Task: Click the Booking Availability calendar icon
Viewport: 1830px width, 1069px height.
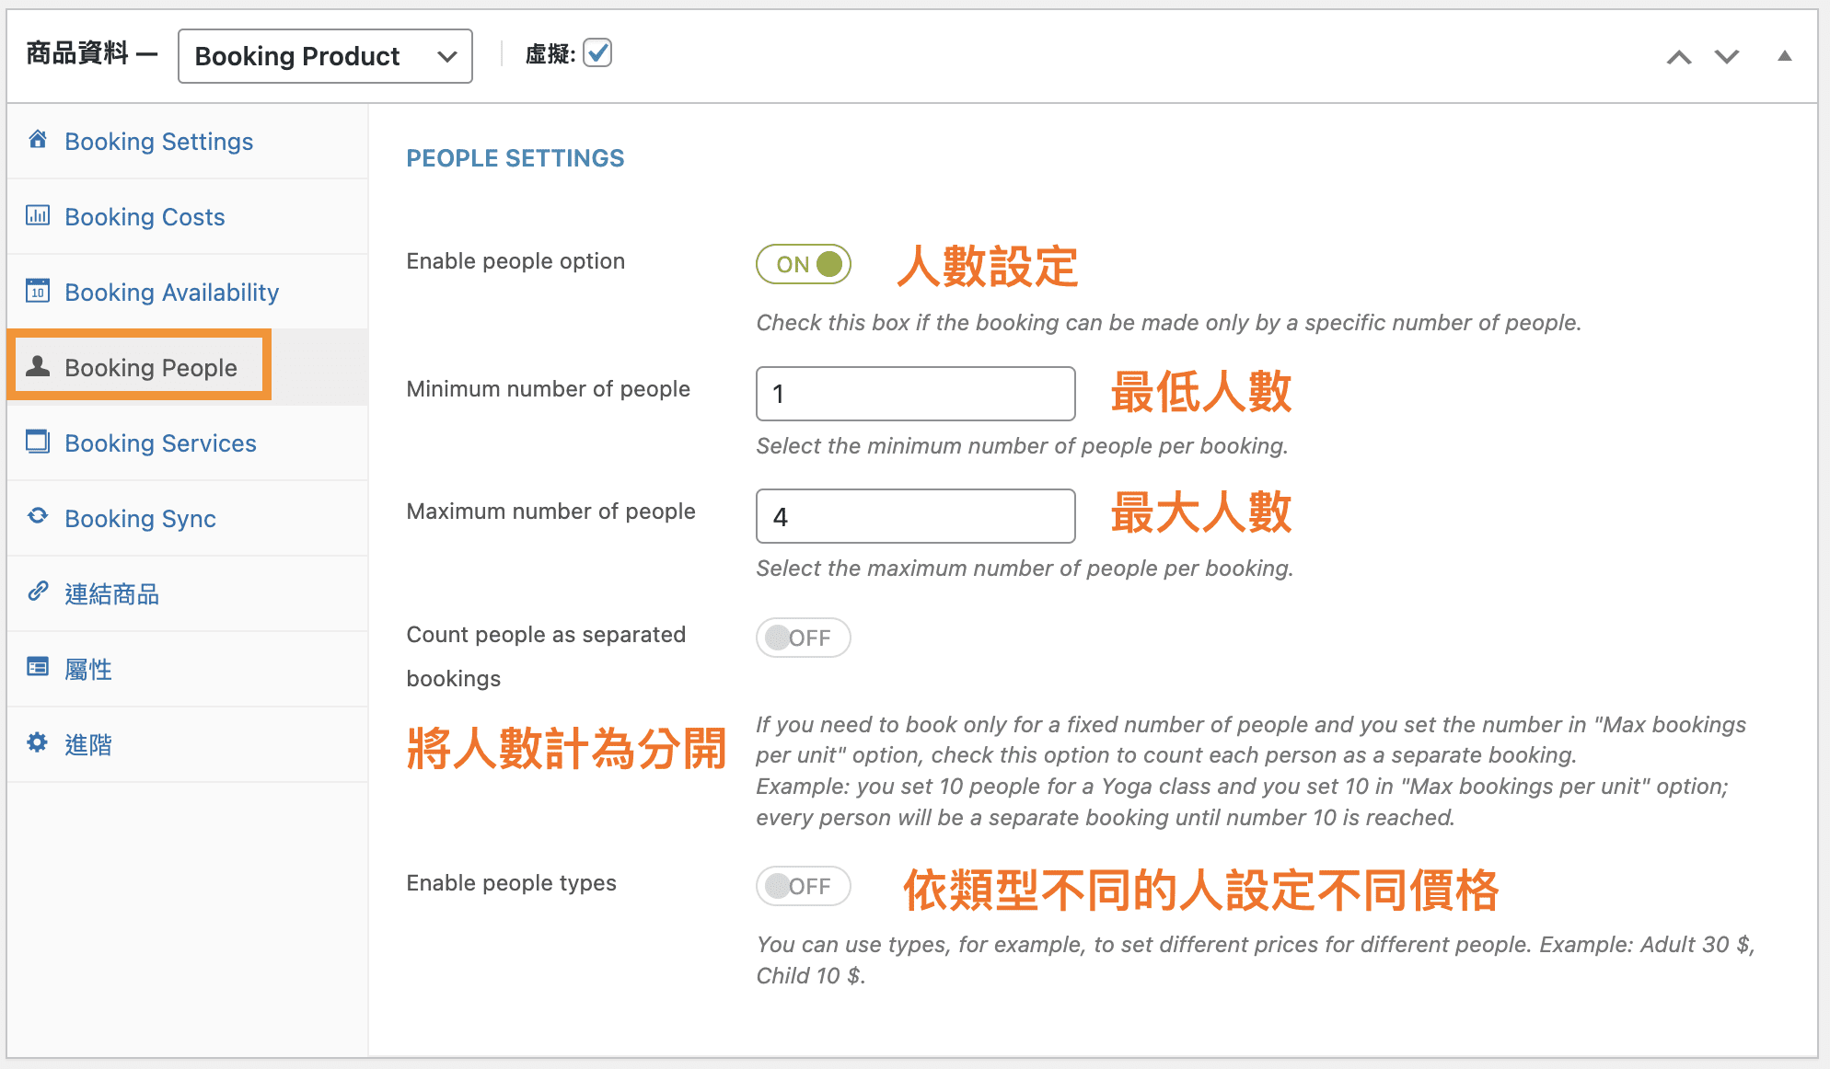Action: click(38, 291)
